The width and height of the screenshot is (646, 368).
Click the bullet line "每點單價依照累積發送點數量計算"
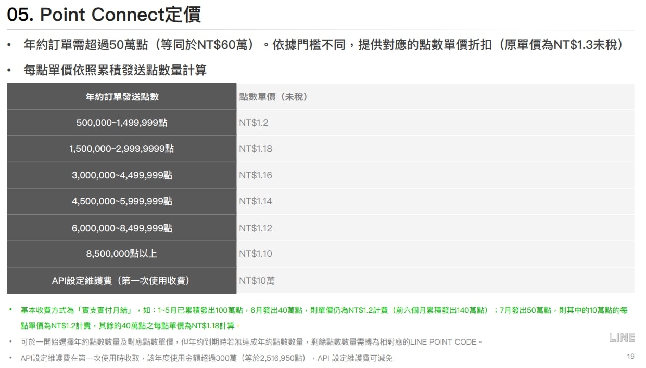point(115,70)
